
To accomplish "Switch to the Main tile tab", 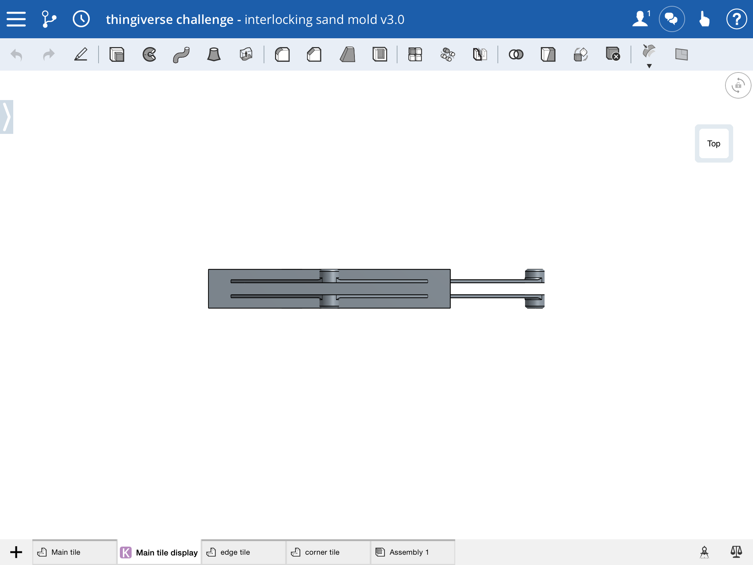I will (x=75, y=552).
